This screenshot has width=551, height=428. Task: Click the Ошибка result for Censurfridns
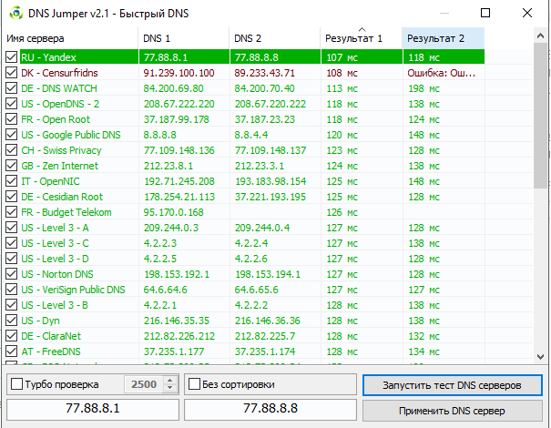tap(442, 73)
